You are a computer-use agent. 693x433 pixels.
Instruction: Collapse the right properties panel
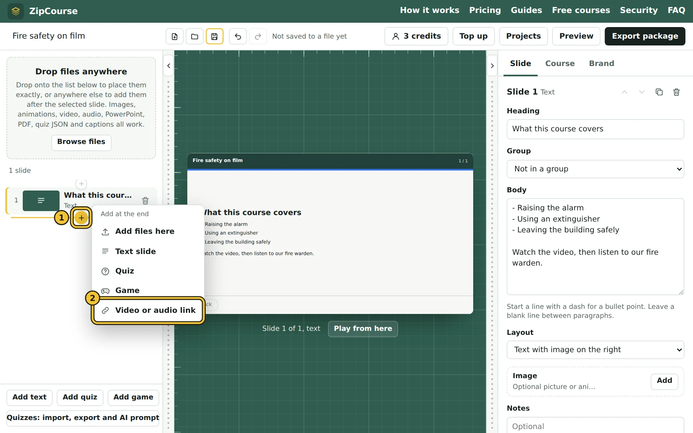tap(492, 66)
